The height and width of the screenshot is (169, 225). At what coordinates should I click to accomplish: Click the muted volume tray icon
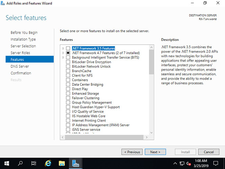coord(189,163)
